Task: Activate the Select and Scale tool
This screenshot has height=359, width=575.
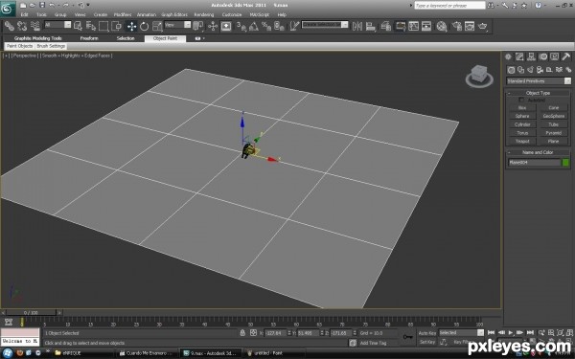Action: [157, 26]
